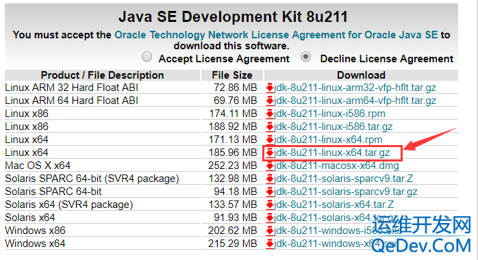
Task: Click red download arrow for solaris-x64.tar.Z
Action: (x=270, y=205)
